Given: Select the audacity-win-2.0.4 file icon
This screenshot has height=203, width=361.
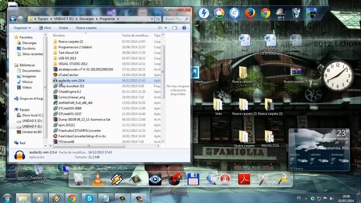Looking at the screenshot, I should pos(55,81).
